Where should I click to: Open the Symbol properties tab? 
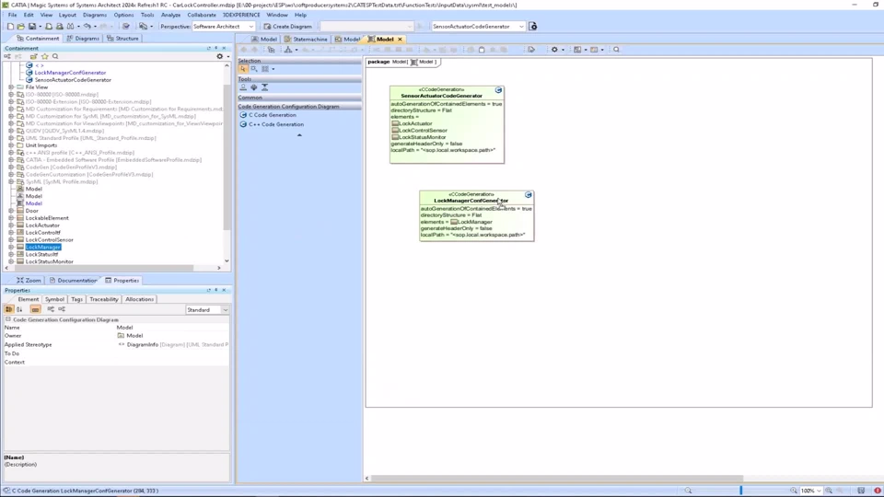pyautogui.click(x=54, y=299)
